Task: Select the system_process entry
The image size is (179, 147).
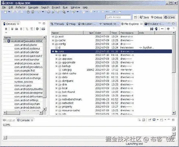Action: coord(23,82)
